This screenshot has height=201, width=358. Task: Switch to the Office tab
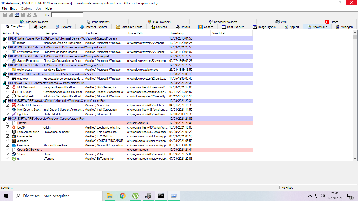tap(332, 22)
